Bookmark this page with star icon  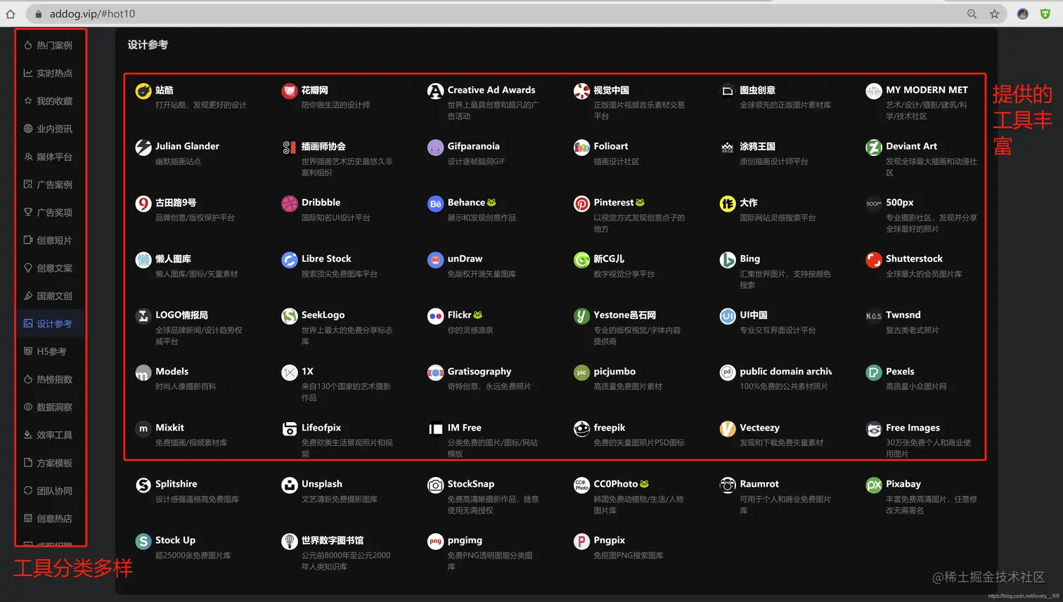click(994, 13)
